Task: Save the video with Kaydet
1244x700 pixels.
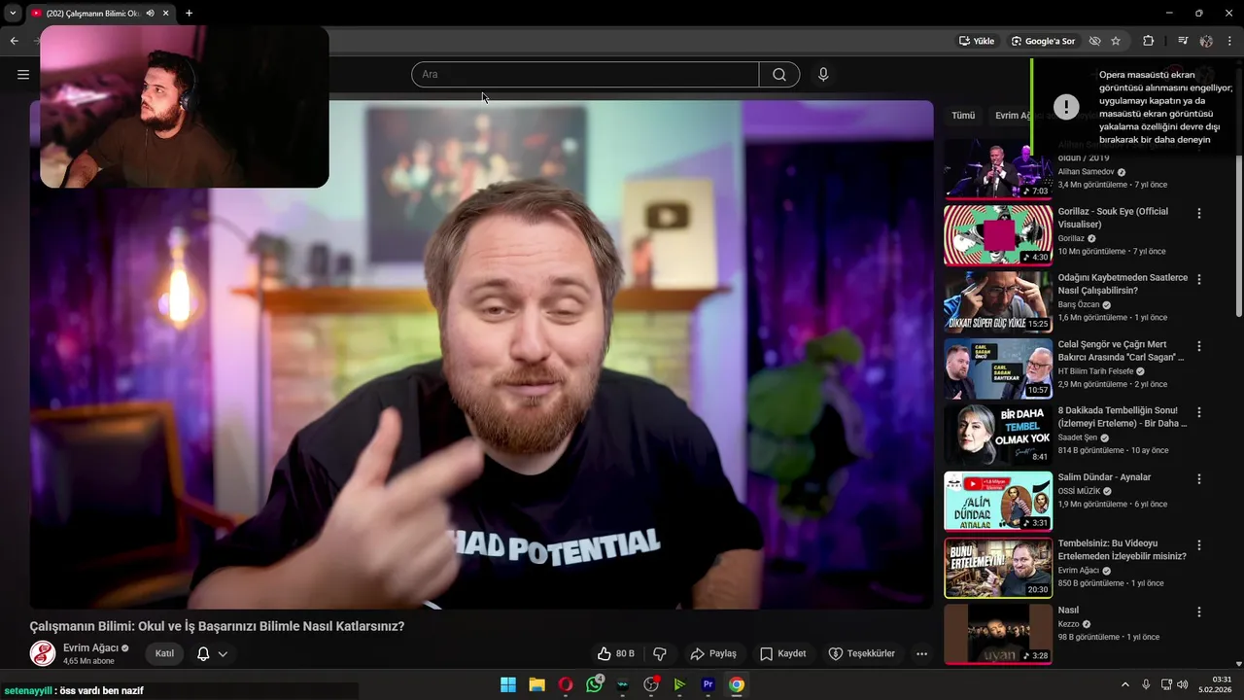Action: [783, 653]
